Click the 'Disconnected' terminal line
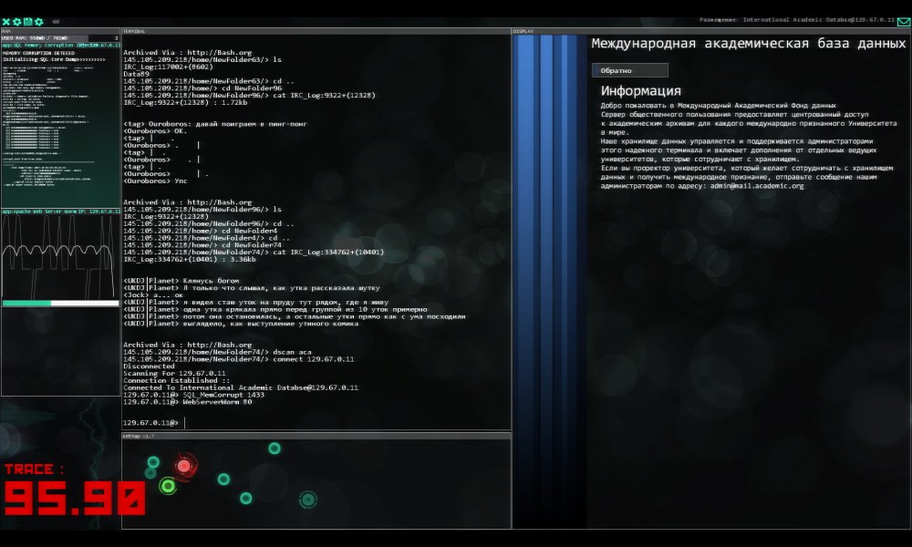 click(x=149, y=366)
